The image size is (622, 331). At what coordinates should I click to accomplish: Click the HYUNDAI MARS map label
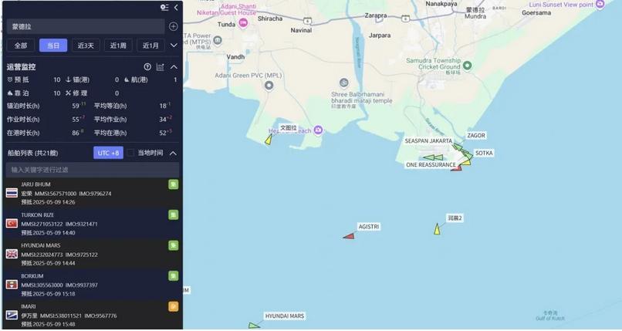[285, 316]
